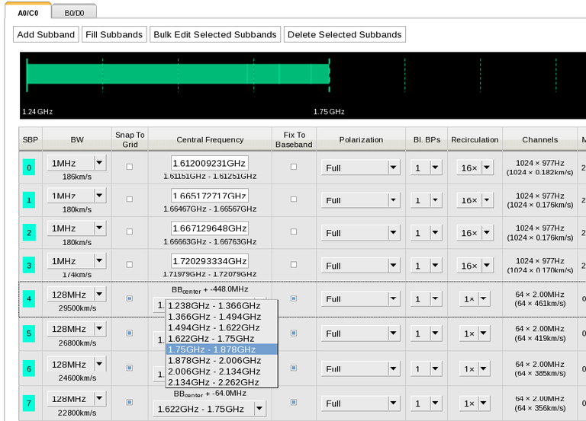Viewport: 586px width, 421px height.
Task: Switch to the B0/D0 tab
Action: [74, 13]
